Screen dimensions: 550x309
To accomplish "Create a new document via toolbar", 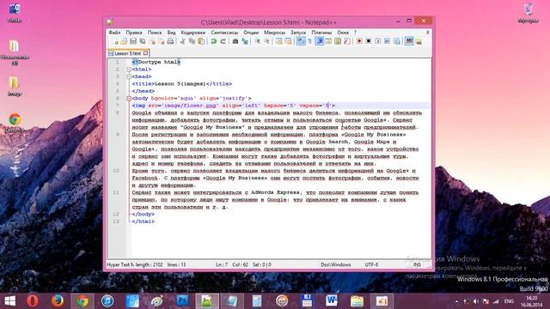I will (x=115, y=41).
